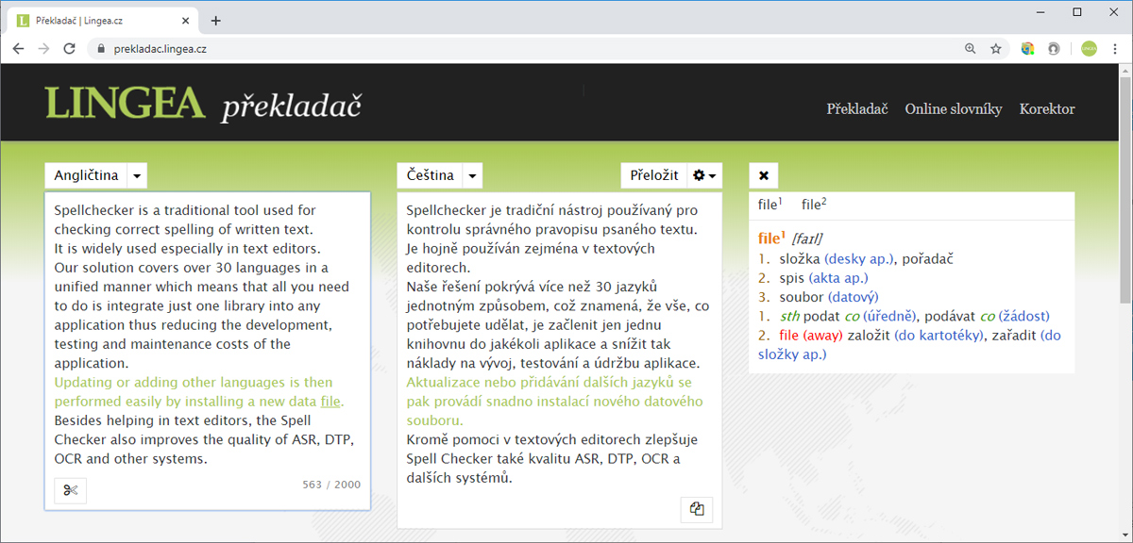Open translation settings gear dropdown
Screen dimensions: 1133x543
point(704,175)
